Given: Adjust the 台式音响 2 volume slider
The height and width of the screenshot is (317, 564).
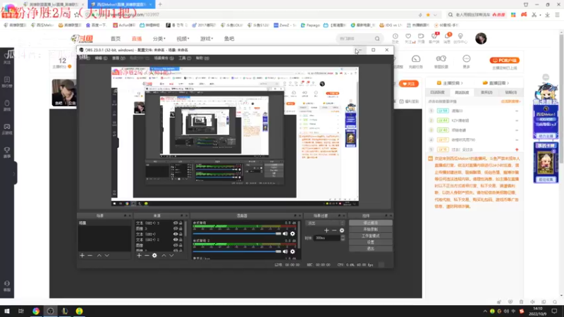Looking at the screenshot, I should click(x=238, y=251).
